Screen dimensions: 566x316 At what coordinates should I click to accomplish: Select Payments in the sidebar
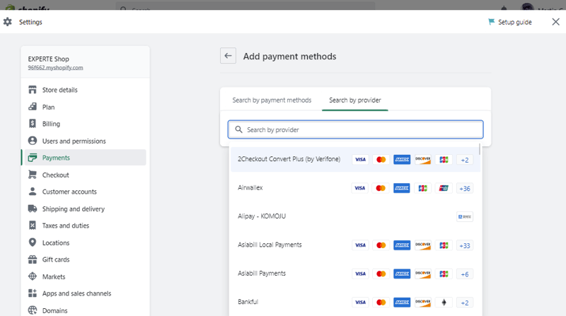pyautogui.click(x=85, y=158)
